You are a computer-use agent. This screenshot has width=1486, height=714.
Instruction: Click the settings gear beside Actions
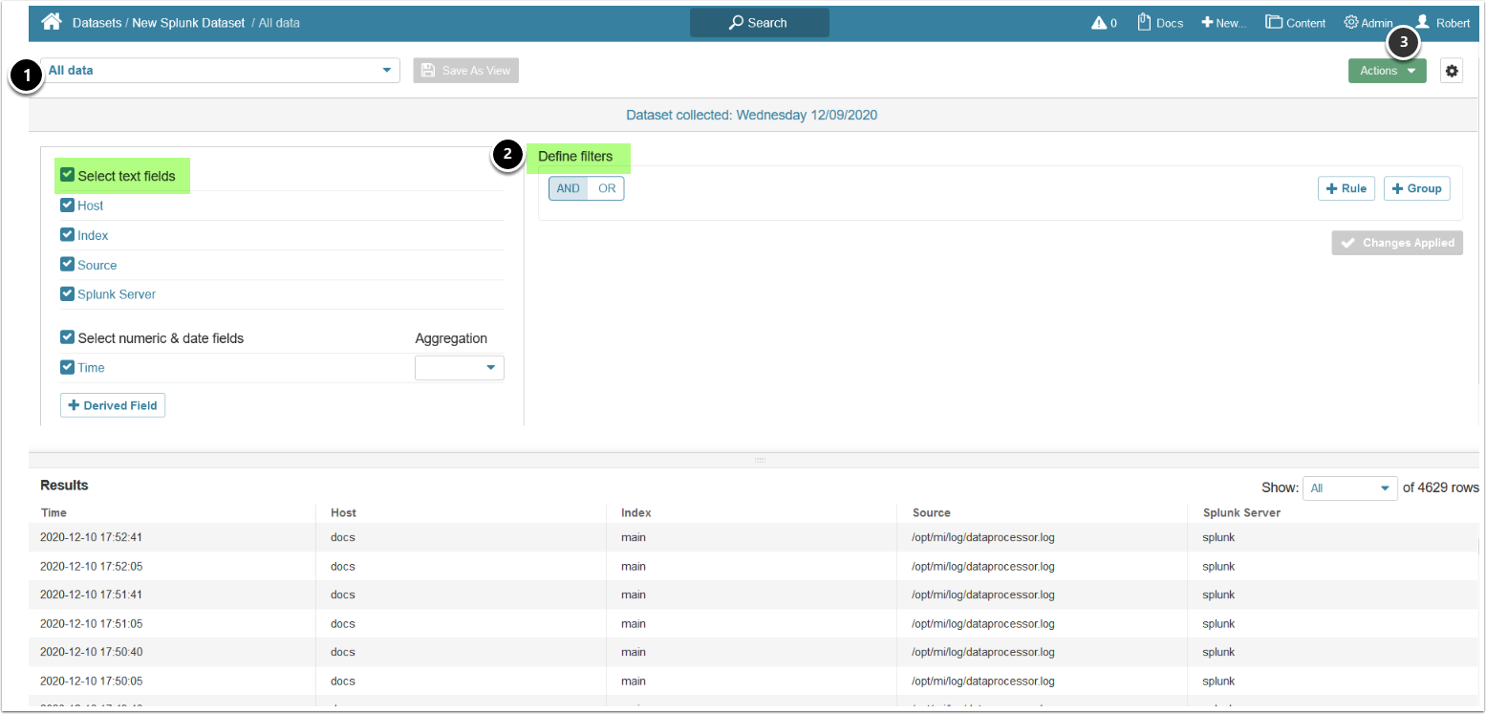[1452, 71]
